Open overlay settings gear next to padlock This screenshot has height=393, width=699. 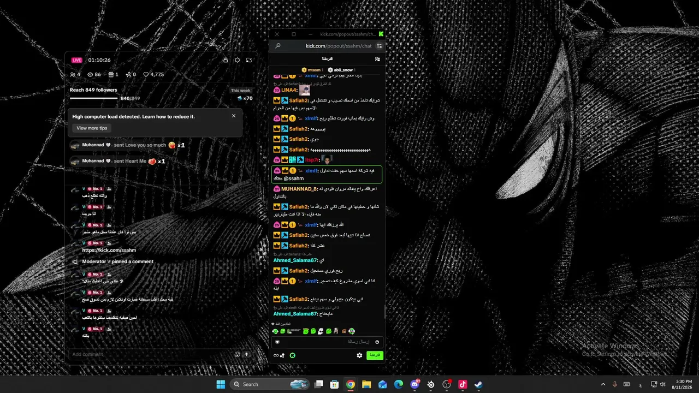coord(238,60)
